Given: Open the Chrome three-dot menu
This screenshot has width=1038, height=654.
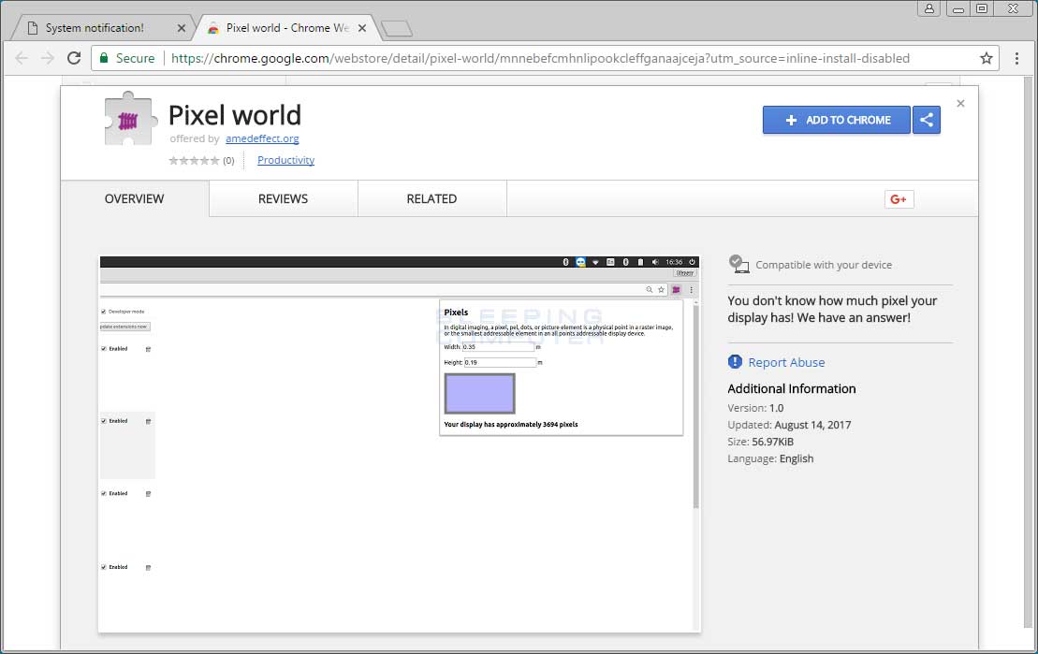Looking at the screenshot, I should (x=1017, y=58).
